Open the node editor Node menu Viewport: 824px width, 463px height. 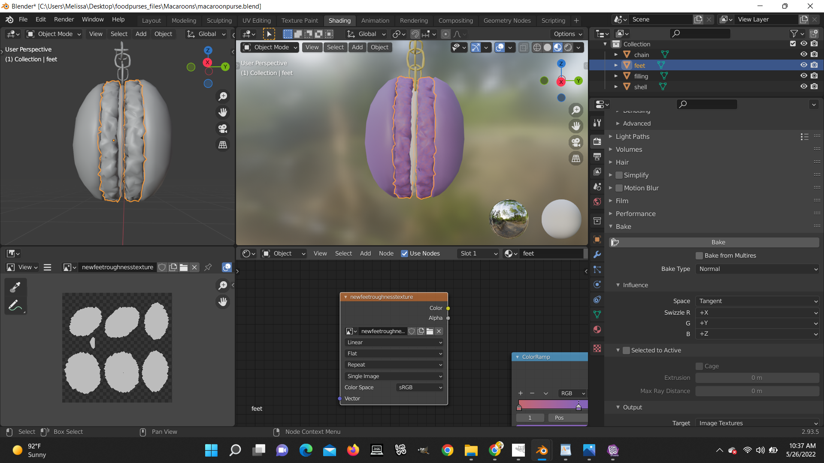(x=386, y=253)
